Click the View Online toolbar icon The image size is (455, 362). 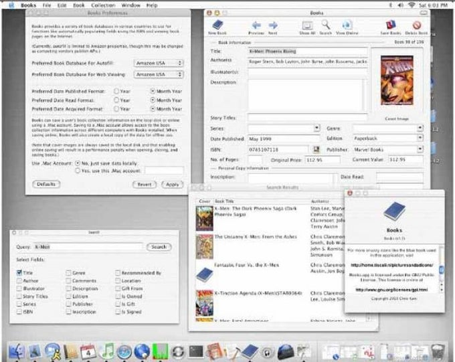347,25
